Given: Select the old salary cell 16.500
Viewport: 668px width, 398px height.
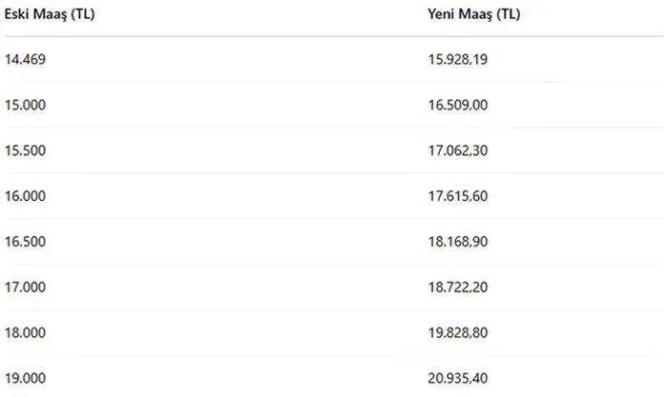Looking at the screenshot, I should (25, 241).
